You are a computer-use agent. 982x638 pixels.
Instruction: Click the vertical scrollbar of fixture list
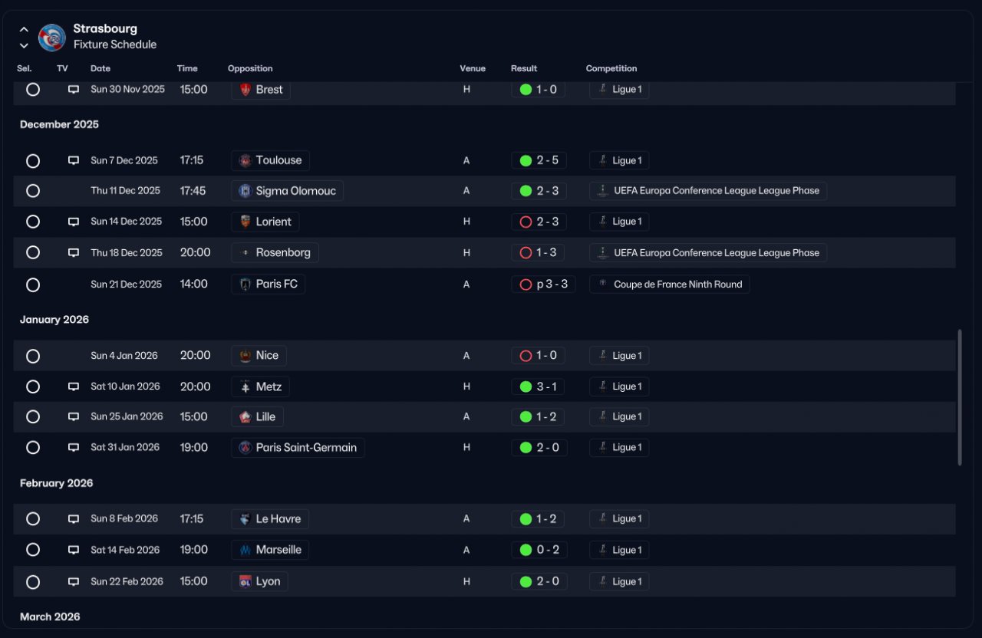click(959, 397)
